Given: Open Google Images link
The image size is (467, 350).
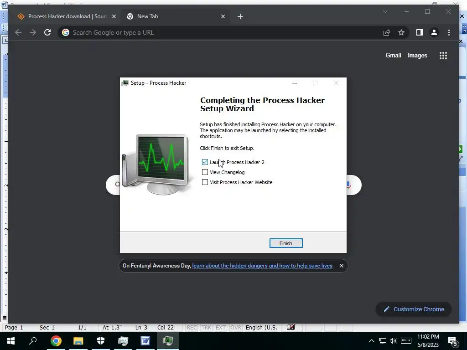Looking at the screenshot, I should pyautogui.click(x=417, y=55).
